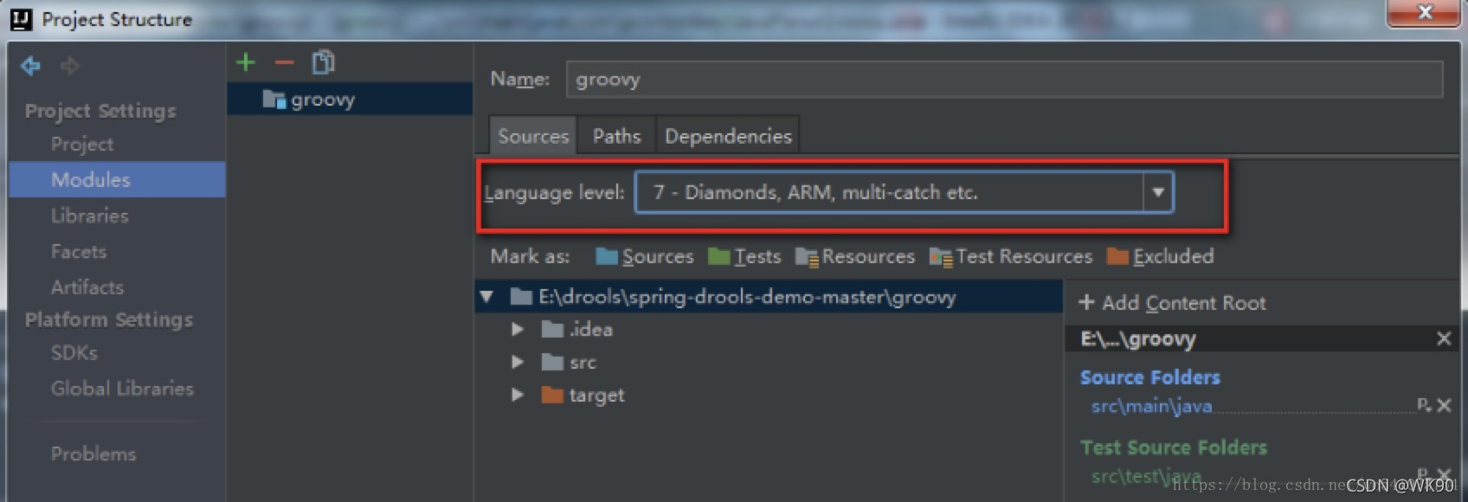Mark folder as Test Resources

pos(1011,257)
